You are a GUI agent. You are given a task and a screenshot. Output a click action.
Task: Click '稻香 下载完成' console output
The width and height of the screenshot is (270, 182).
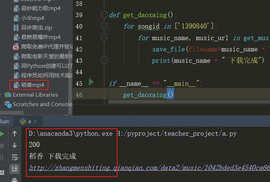click(53, 156)
